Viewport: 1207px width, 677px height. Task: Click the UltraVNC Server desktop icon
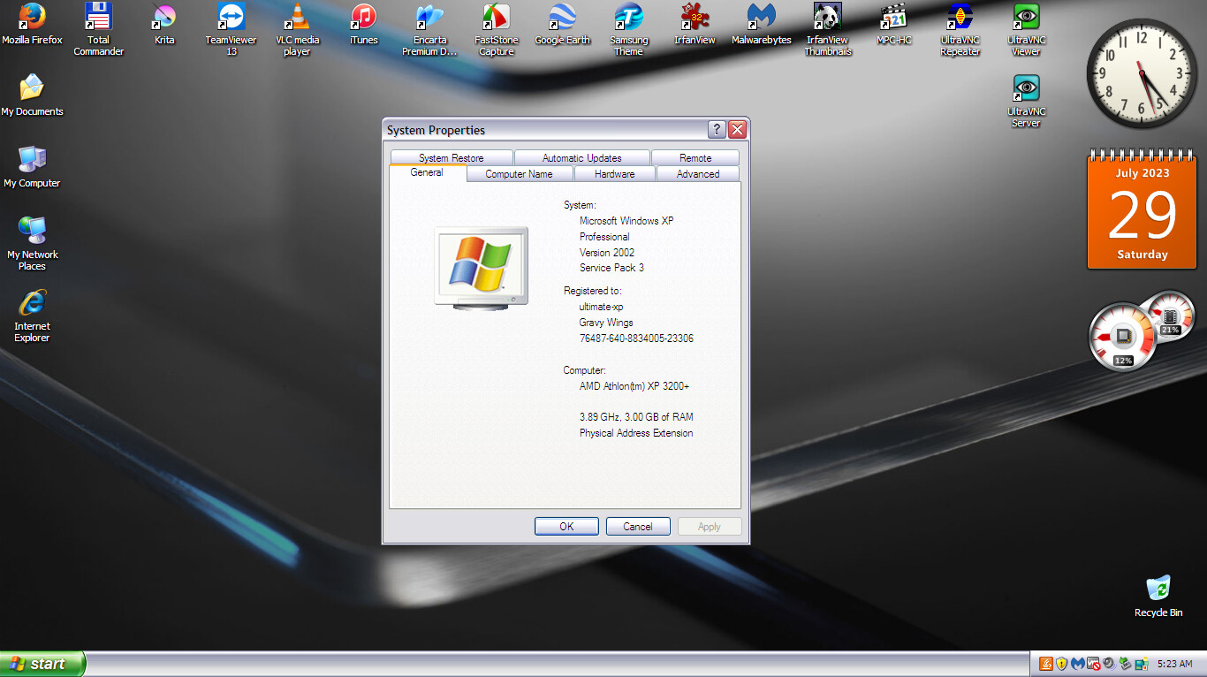1026,89
